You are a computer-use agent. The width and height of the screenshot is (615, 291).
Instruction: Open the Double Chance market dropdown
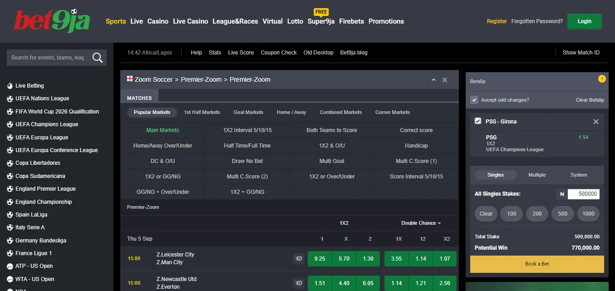421,223
